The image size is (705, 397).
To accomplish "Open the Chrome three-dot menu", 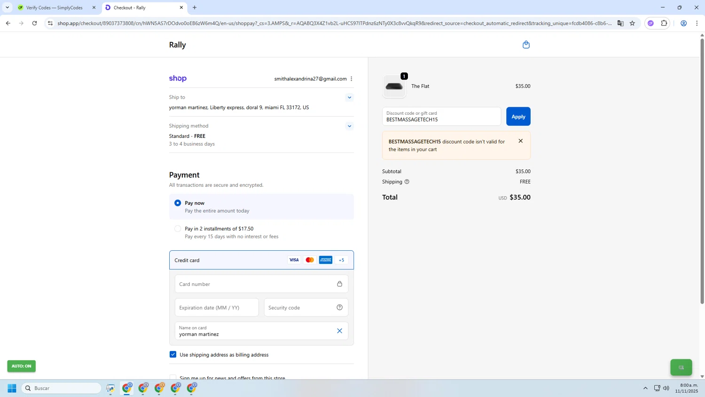I will (x=697, y=23).
